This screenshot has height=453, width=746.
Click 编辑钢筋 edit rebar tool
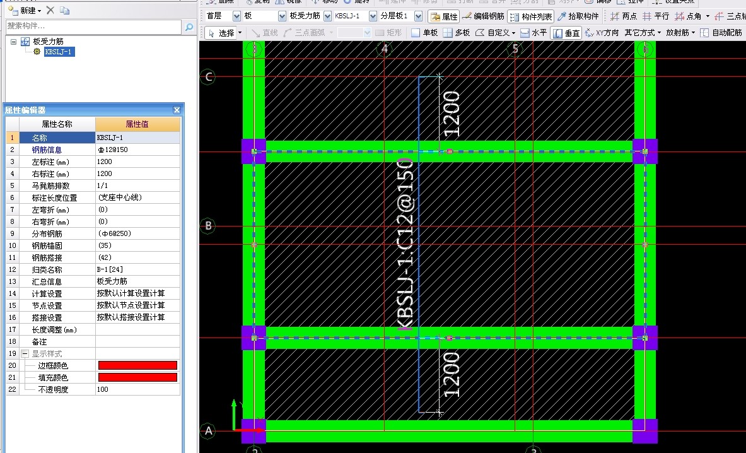(x=483, y=16)
